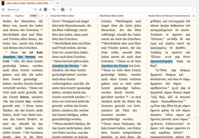Click the Greek word 'κατεργαζομένου'

(x=161, y=30)
